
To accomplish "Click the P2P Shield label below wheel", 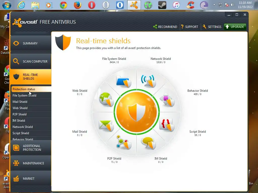I will [114, 159].
